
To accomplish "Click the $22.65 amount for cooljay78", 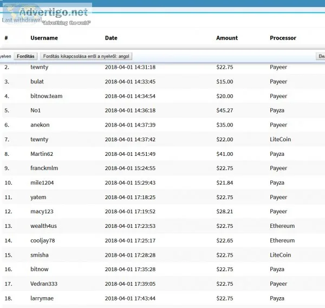I will [x=225, y=240].
